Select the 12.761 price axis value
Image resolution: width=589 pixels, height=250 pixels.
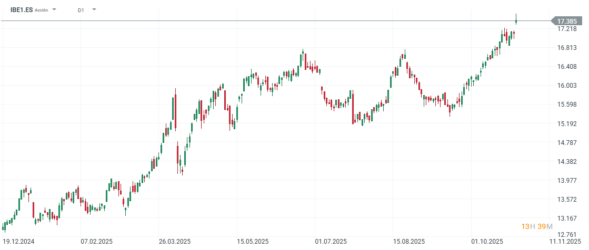pos(567,234)
